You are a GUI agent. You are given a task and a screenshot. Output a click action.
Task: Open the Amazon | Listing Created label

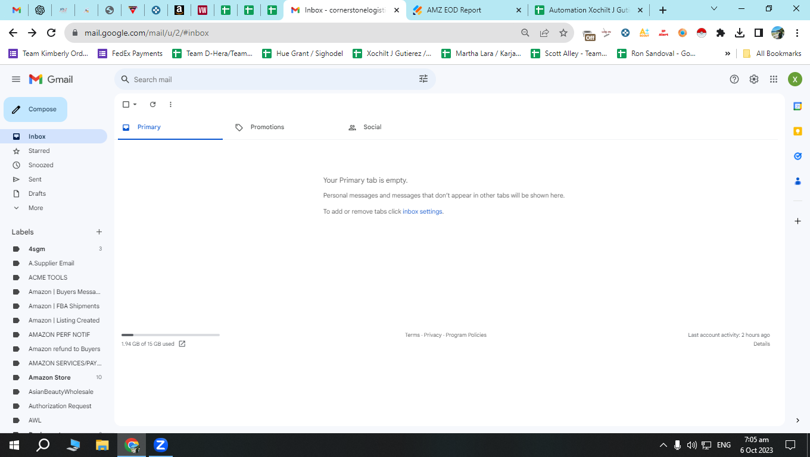click(x=54, y=320)
